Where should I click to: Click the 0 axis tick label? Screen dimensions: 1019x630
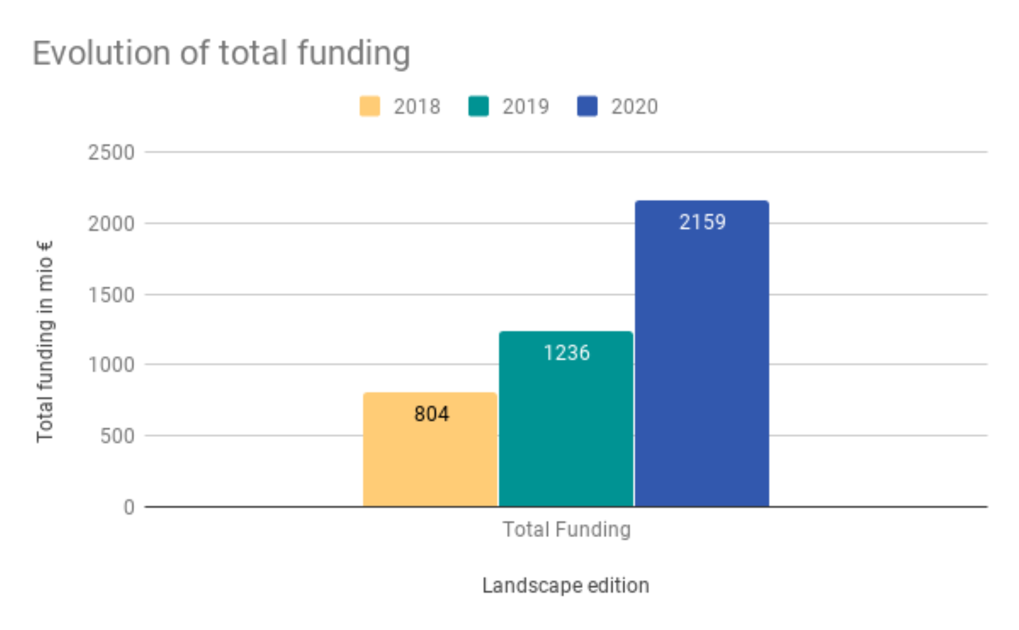(x=128, y=506)
